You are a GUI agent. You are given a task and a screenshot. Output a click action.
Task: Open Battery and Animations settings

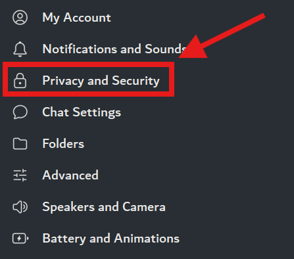111,239
